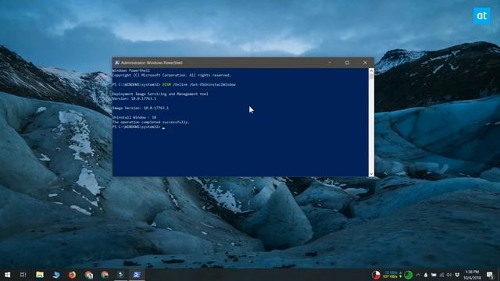
Task: Minimize the PowerShell window
Action: [x=330, y=62]
